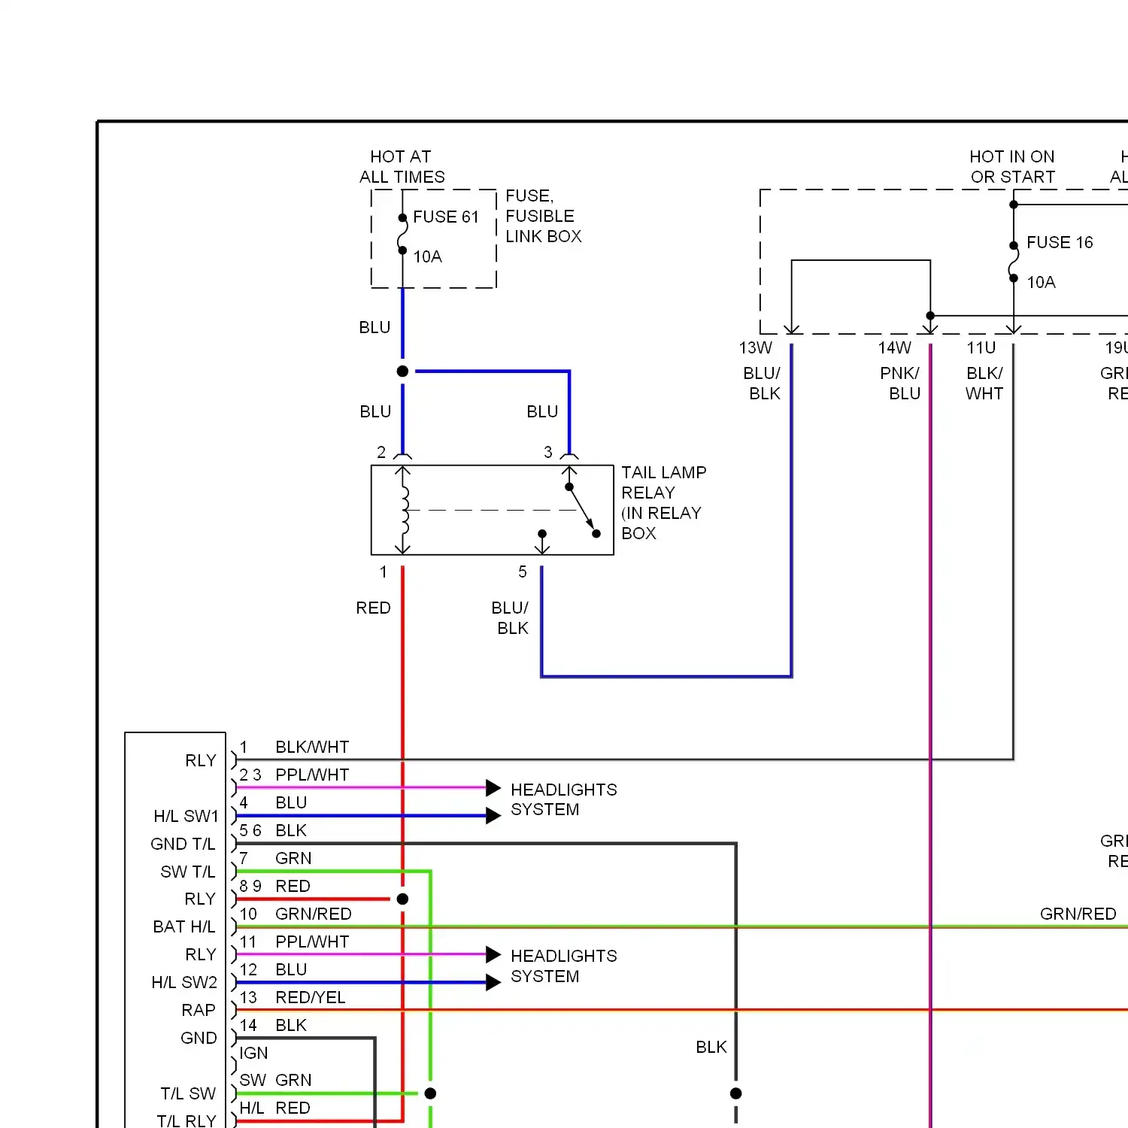This screenshot has width=1128, height=1128.
Task: Click the T/L RLY pin label
Action: coord(186,1121)
